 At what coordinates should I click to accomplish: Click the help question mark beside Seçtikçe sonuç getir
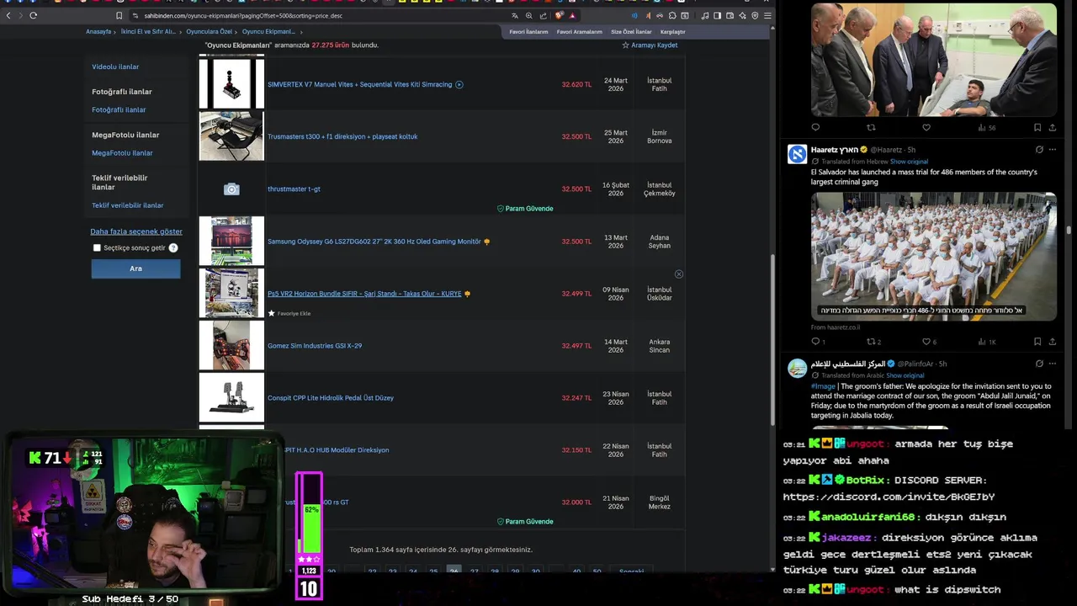pos(173,248)
